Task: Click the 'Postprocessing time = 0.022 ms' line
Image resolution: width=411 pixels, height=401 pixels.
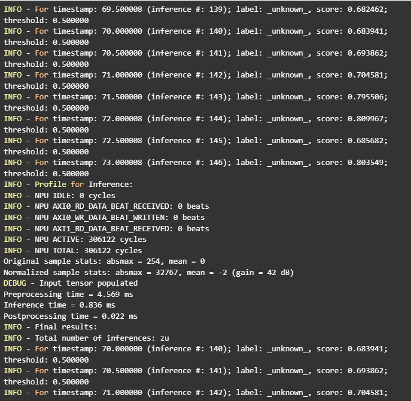Action: pos(70,316)
